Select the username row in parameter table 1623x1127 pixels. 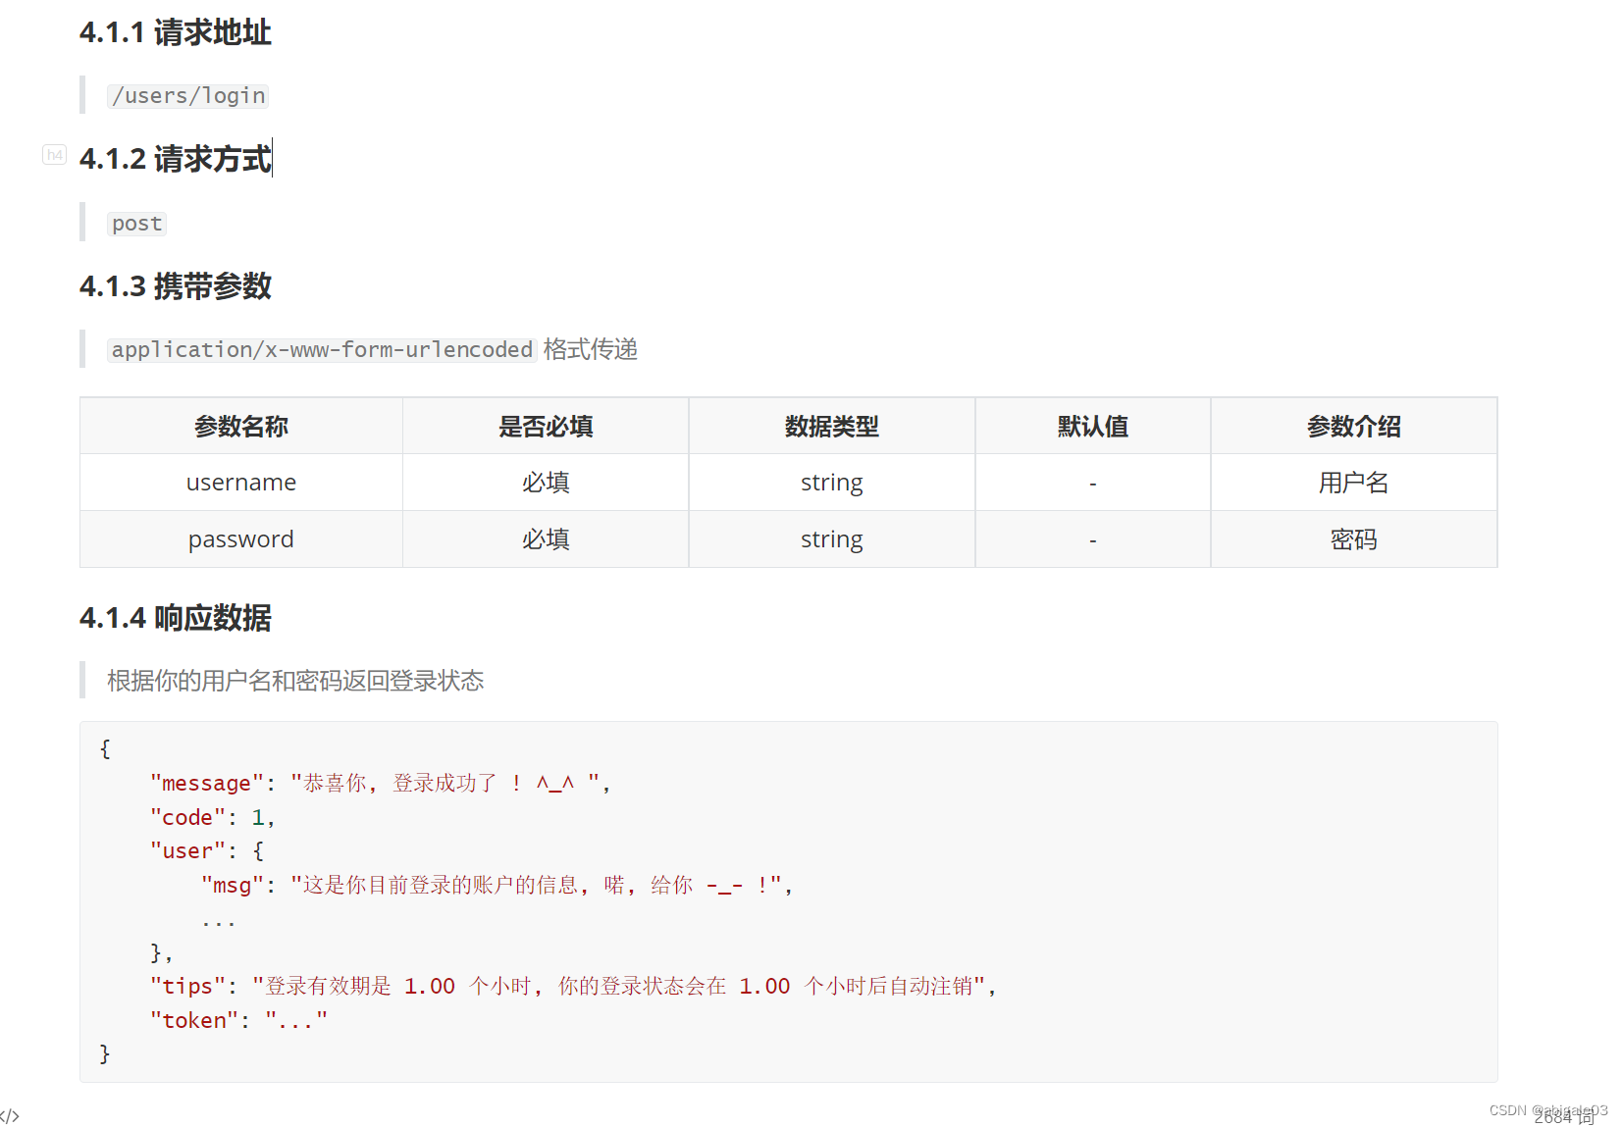(240, 482)
